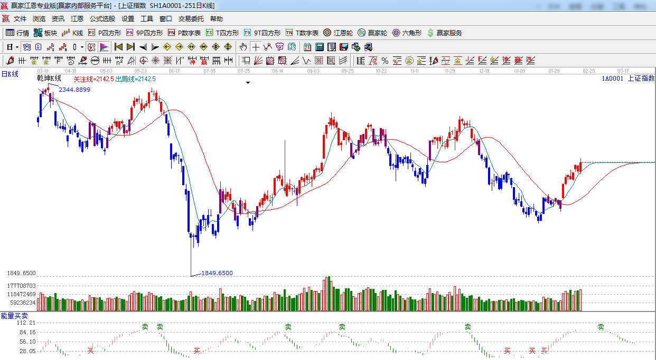Open the 江恩轮 (Gann wheel) tool
The image size is (656, 360).
(x=338, y=33)
